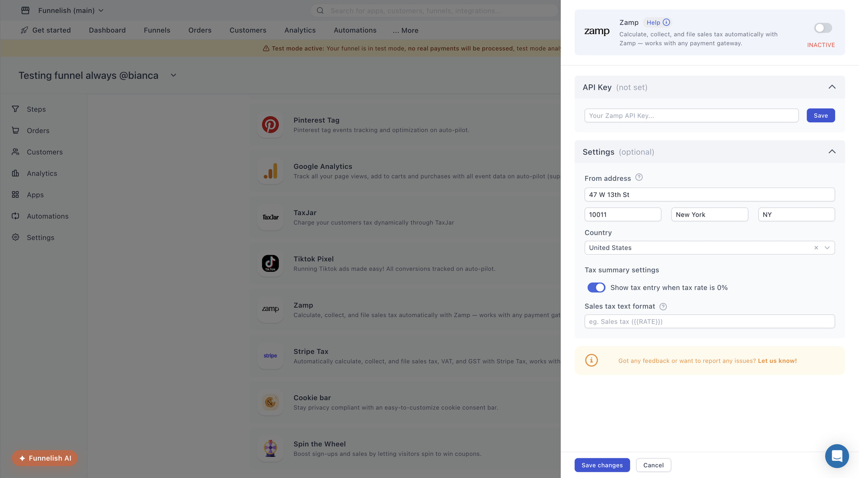
Task: Select Apps text in the funnel sidebar
Action: click(x=35, y=195)
